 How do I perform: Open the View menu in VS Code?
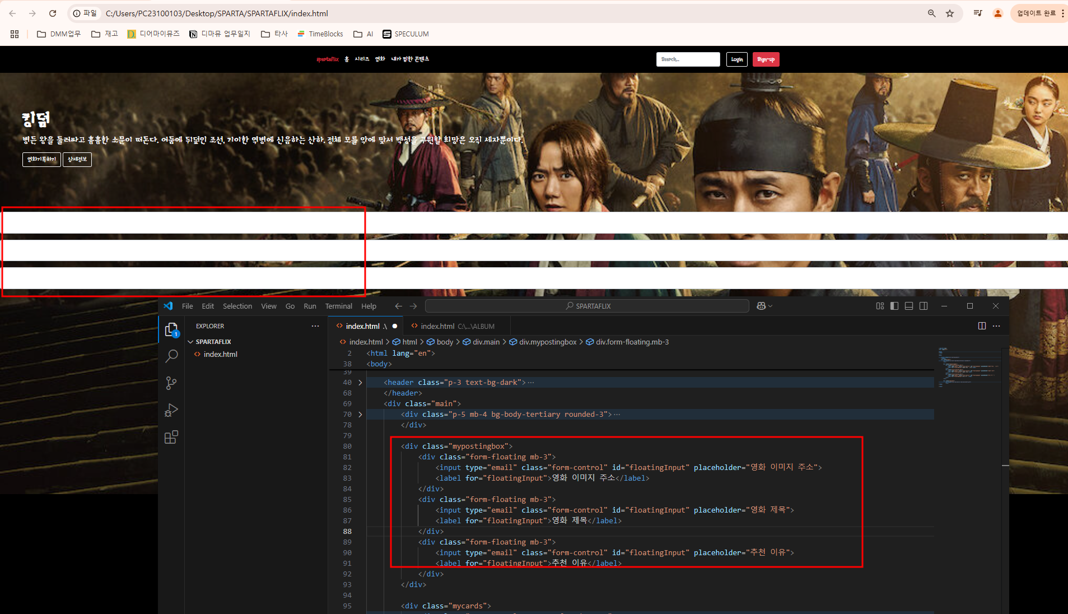coord(269,306)
